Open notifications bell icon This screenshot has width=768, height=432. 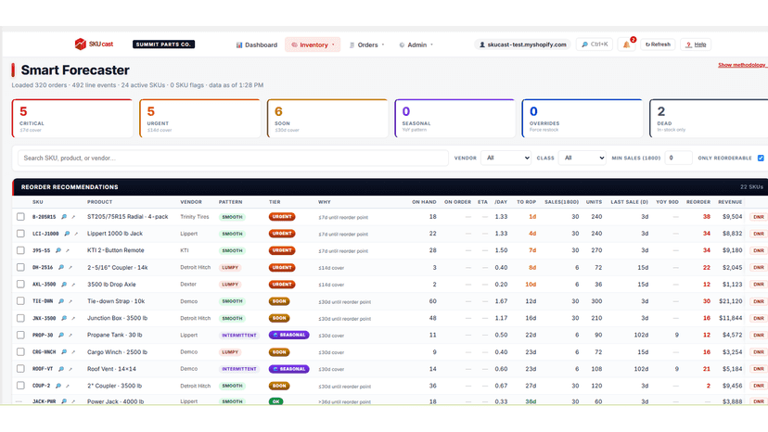626,44
